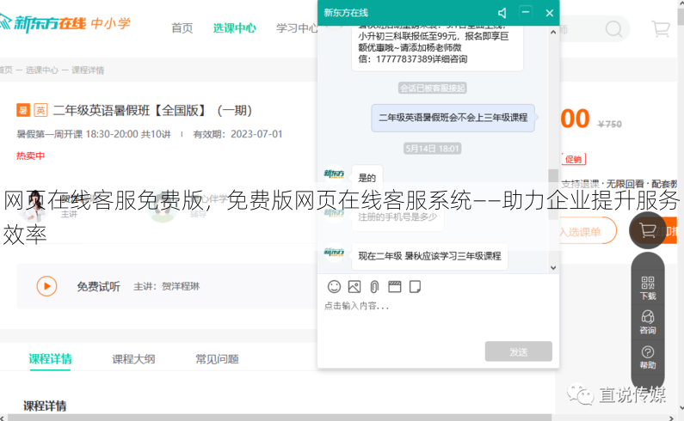Click the course title 二年级英语暑假班
Image resolution: width=684 pixels, height=421 pixels.
coord(152,110)
